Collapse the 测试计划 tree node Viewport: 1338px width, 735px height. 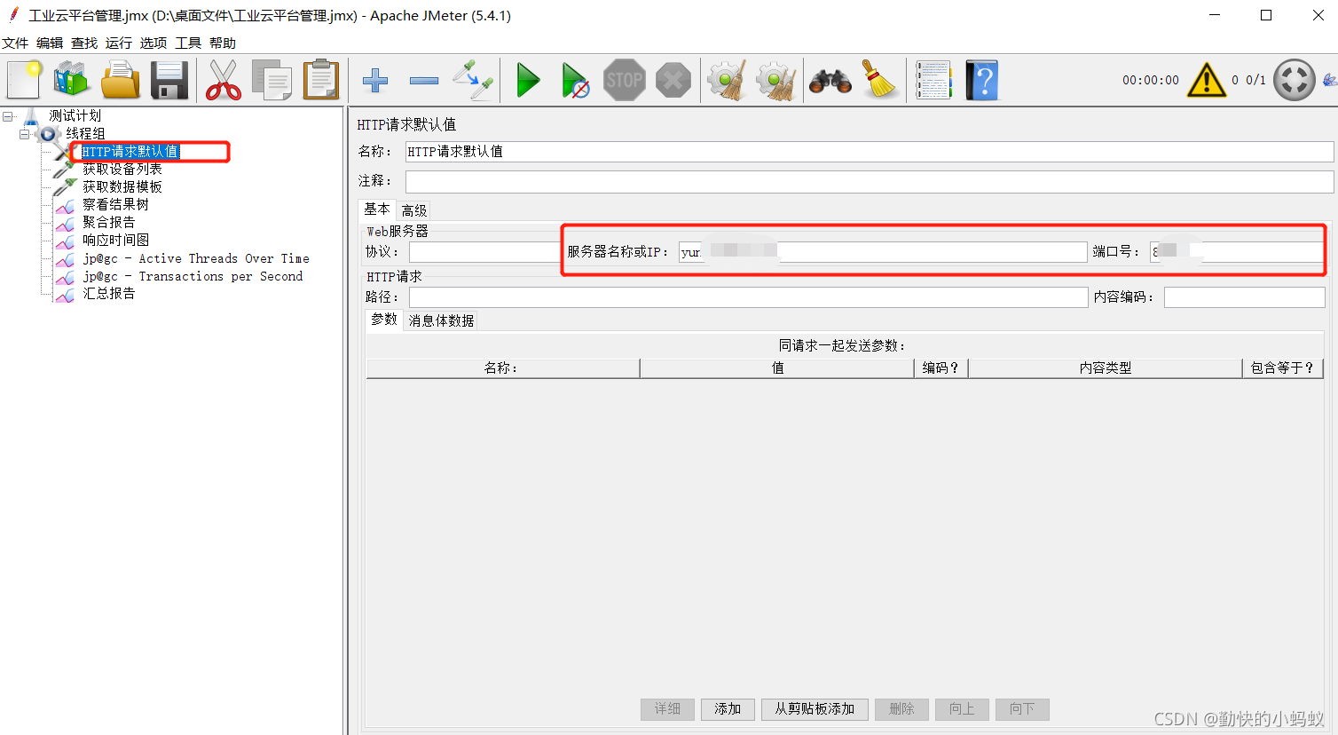click(x=7, y=115)
